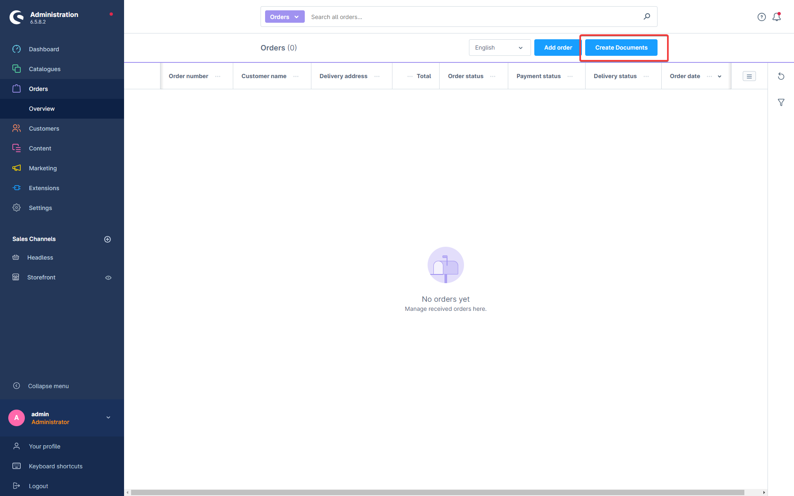
Task: Click the Overview submenu item
Action: [42, 109]
